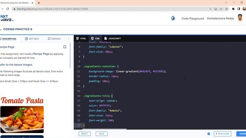
Task: Click the Tomato Pasta heading in preview
Action: 22,100
